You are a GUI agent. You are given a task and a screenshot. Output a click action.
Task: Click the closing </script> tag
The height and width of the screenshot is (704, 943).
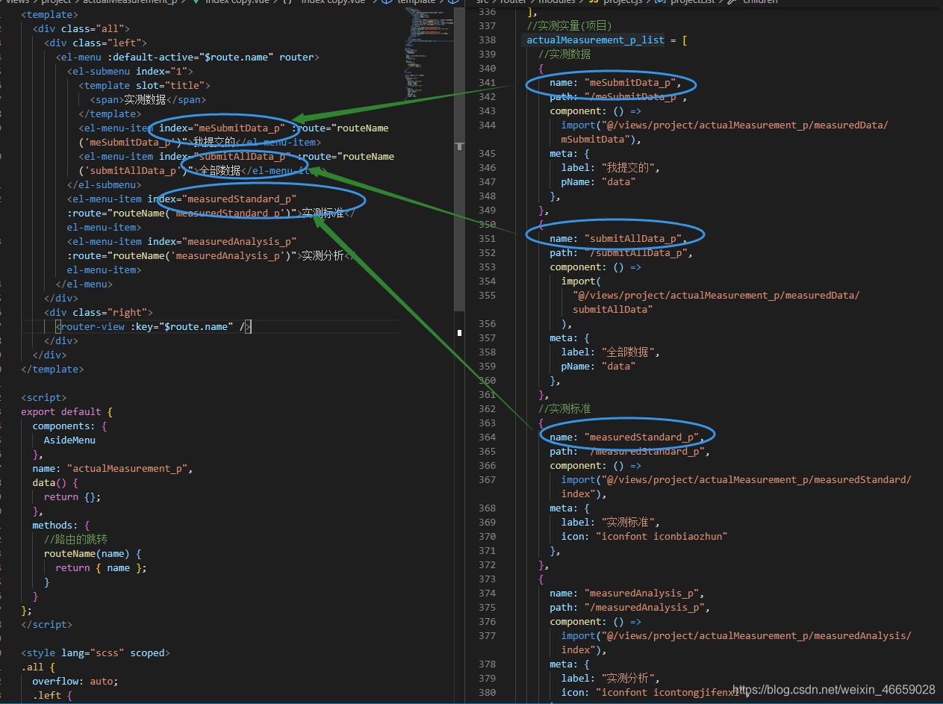point(46,624)
